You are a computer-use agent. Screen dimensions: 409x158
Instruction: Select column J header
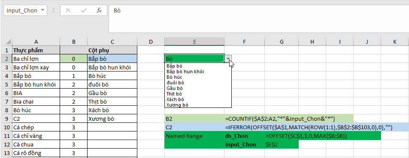[367, 42]
